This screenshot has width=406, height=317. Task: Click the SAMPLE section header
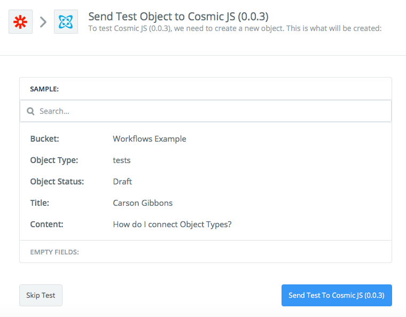pyautogui.click(x=44, y=89)
